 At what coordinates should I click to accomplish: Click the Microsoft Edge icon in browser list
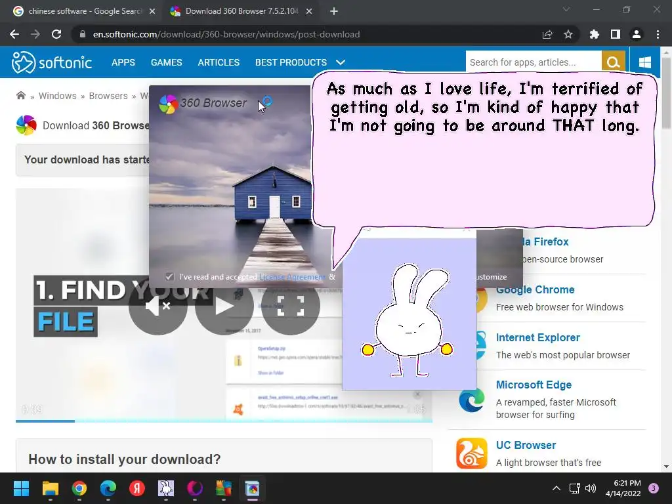coord(471,400)
